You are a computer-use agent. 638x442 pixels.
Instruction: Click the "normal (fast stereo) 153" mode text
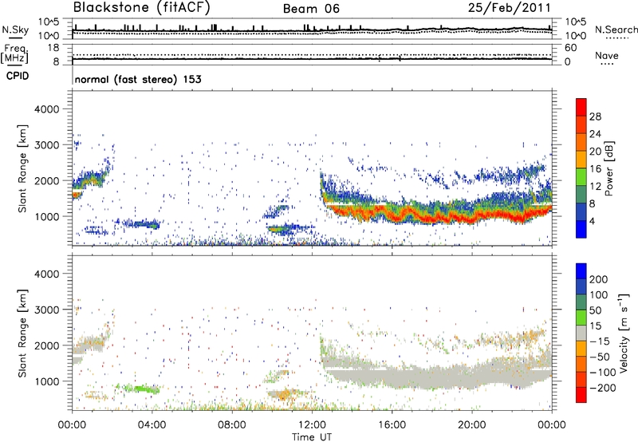coord(138,79)
